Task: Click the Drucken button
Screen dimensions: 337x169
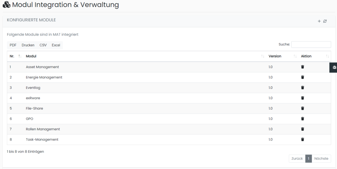Action: pyautogui.click(x=28, y=45)
